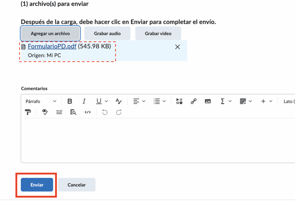The height and width of the screenshot is (201, 295).
Task: Insert a quicklink with the chain icon
Action: (194, 101)
